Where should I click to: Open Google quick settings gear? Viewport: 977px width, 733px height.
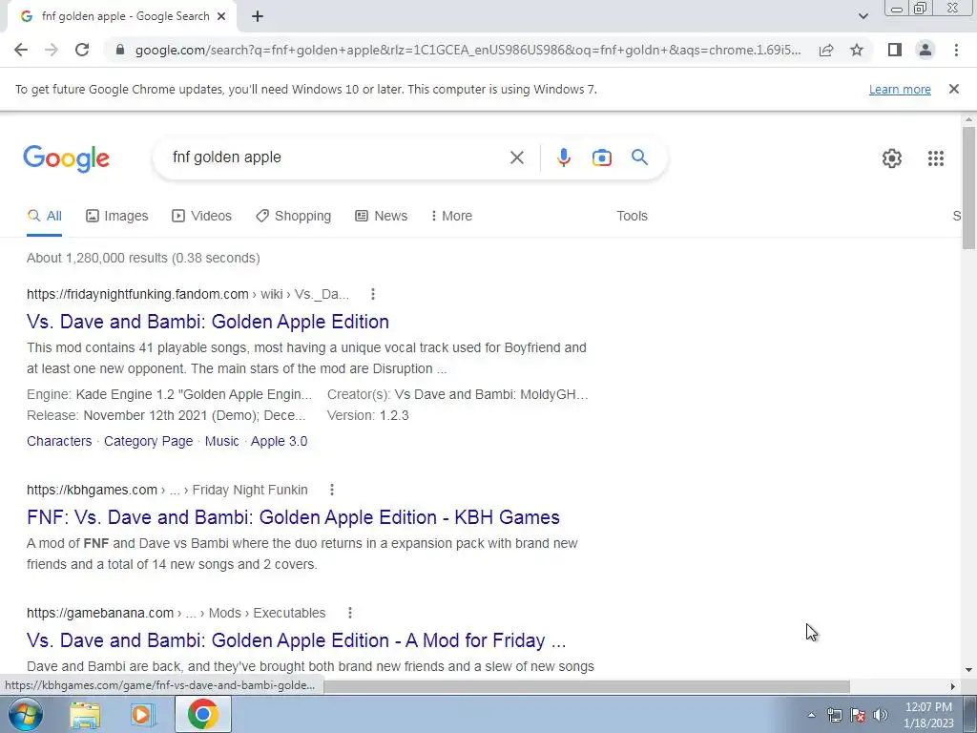click(x=892, y=158)
